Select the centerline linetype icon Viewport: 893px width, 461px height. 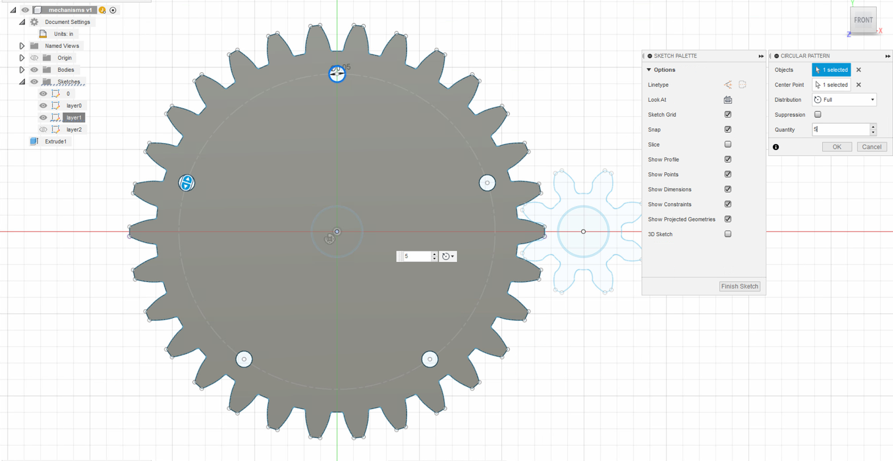click(x=742, y=85)
